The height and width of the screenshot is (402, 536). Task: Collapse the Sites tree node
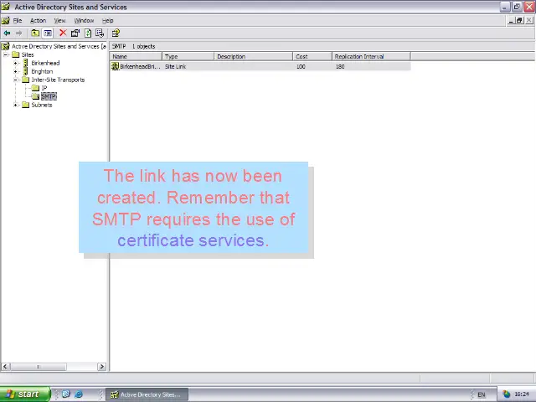tap(6, 54)
